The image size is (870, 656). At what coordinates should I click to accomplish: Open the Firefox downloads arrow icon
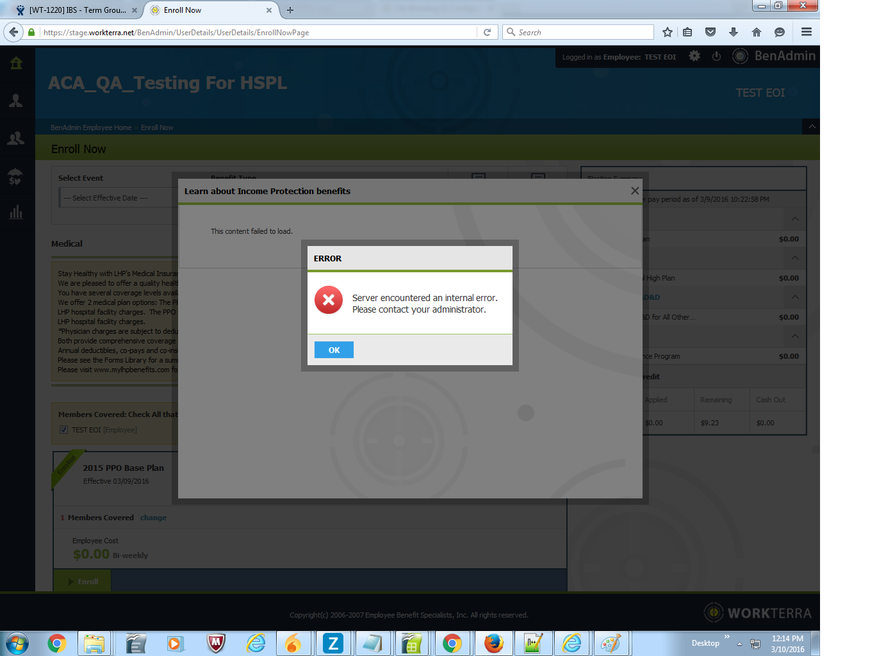tap(734, 32)
